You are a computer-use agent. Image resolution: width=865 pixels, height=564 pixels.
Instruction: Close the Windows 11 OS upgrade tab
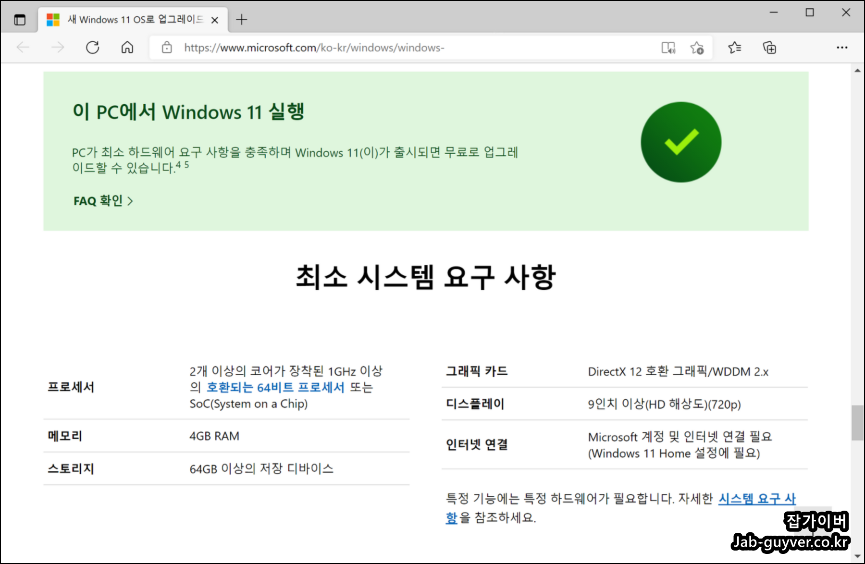click(215, 20)
